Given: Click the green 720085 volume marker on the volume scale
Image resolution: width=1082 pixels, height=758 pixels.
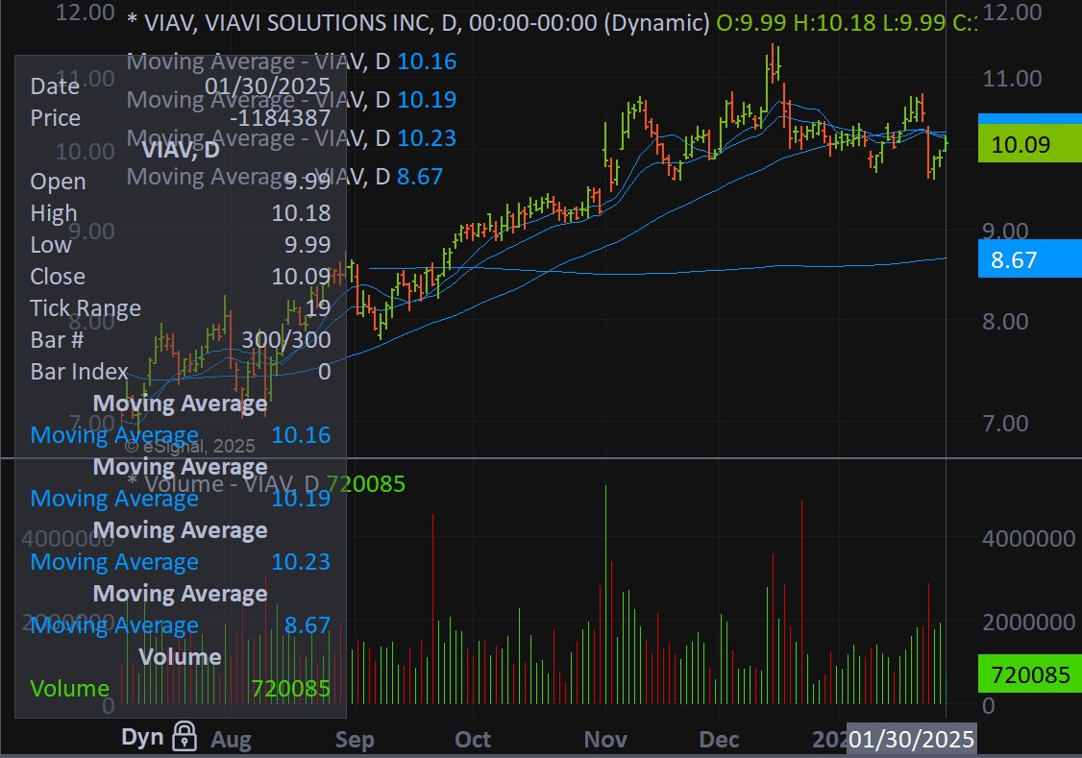Looking at the screenshot, I should tap(1029, 673).
